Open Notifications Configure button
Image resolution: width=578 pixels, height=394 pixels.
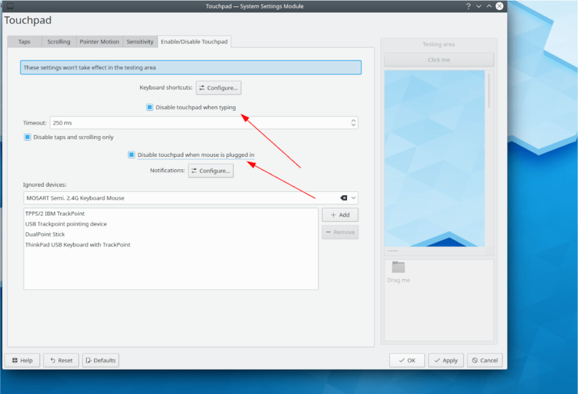(211, 170)
